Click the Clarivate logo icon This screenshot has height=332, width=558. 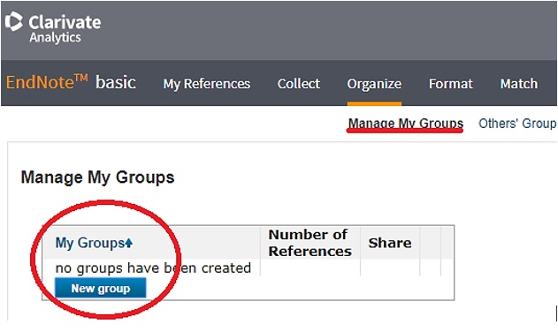14,22
